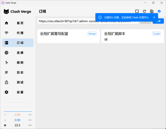Open the 全局扩展脚本 card
This screenshot has width=166, height=129.
[132, 36]
